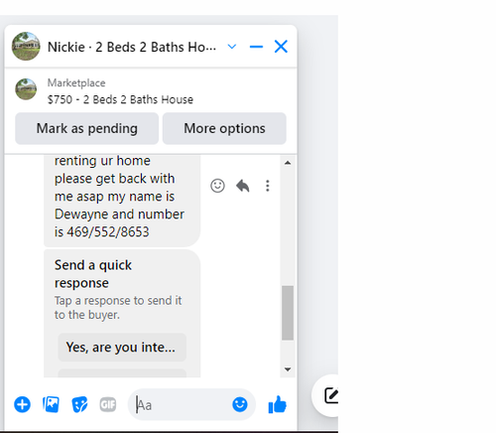Attach a photo with the image icon
This screenshot has width=496, height=433.
[51, 404]
